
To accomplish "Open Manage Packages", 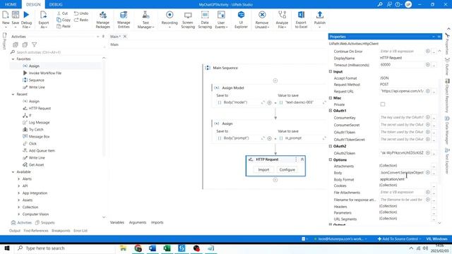I will (x=103, y=20).
